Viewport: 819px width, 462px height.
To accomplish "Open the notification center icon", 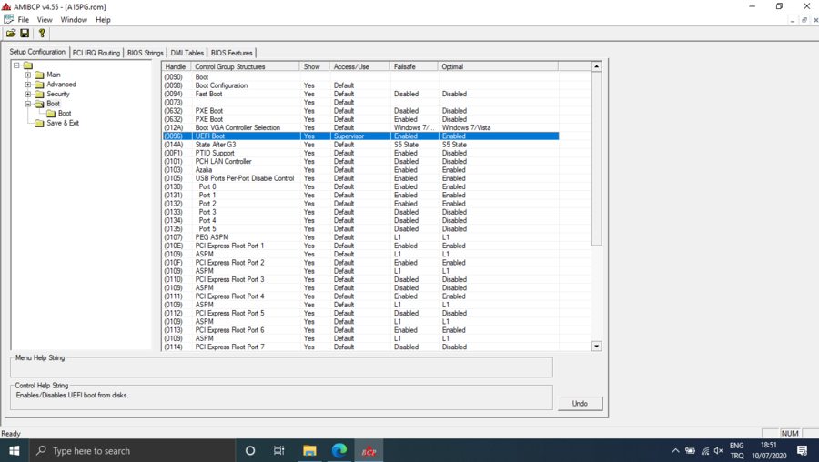I will tap(802, 451).
